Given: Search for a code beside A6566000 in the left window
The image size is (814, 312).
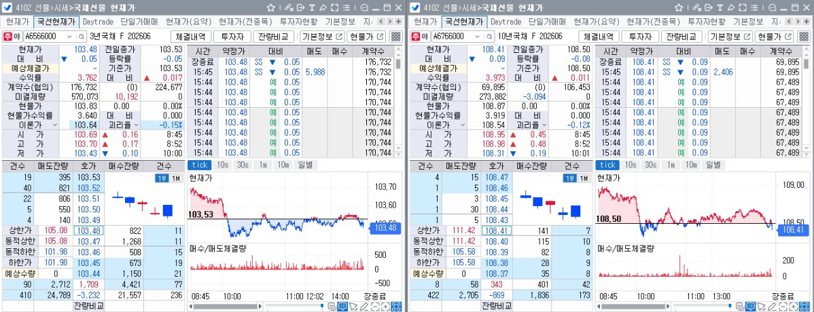Looking at the screenshot, I should (81, 37).
